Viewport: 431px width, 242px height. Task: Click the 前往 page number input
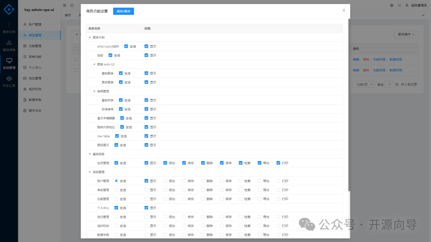[x=389, y=85]
